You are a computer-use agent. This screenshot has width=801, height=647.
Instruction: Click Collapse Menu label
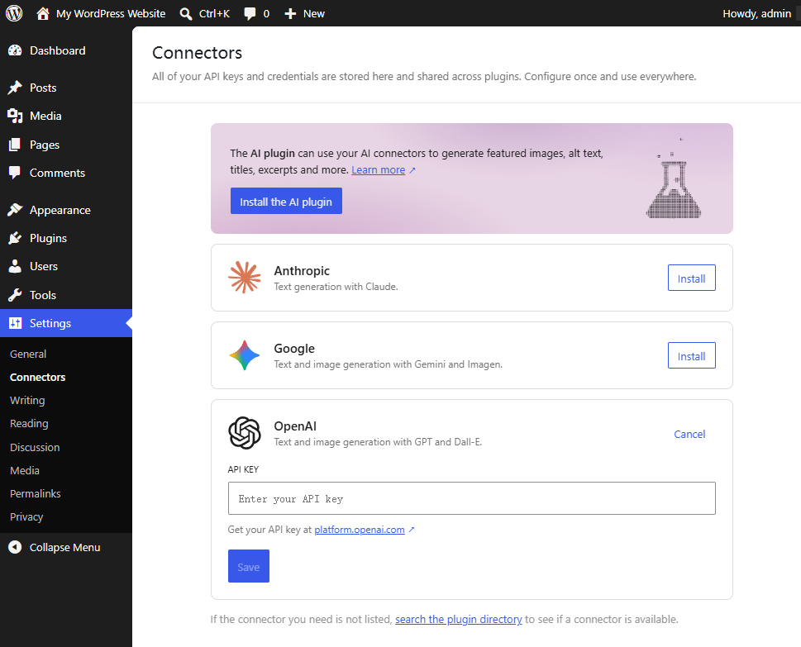click(64, 547)
